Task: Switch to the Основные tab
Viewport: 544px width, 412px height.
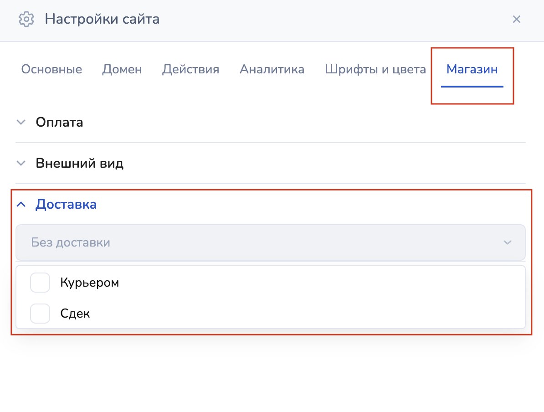Action: 51,69
